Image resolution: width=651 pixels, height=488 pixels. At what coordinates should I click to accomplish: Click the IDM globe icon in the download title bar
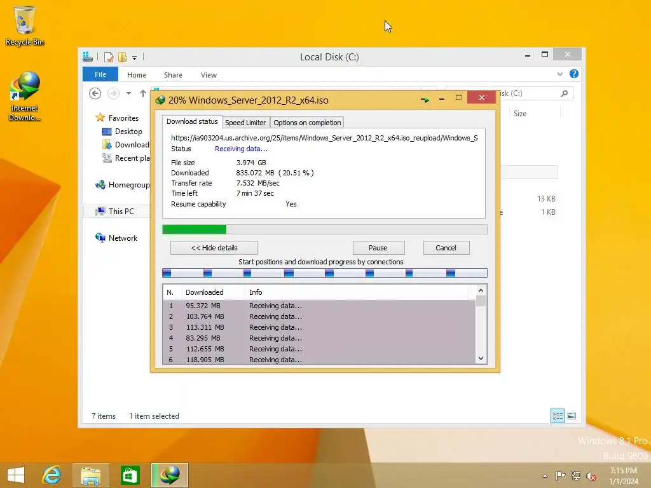pyautogui.click(x=160, y=100)
